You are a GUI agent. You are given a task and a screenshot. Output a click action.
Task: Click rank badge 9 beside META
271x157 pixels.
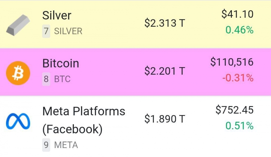(x=46, y=145)
